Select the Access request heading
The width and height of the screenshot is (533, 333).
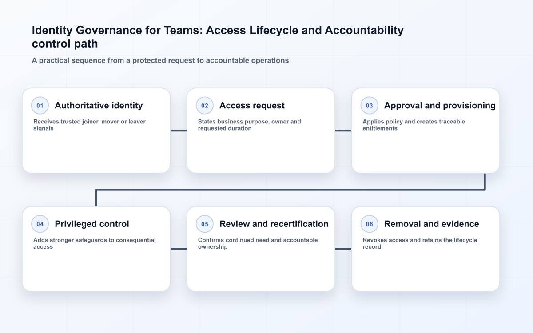pyautogui.click(x=252, y=106)
